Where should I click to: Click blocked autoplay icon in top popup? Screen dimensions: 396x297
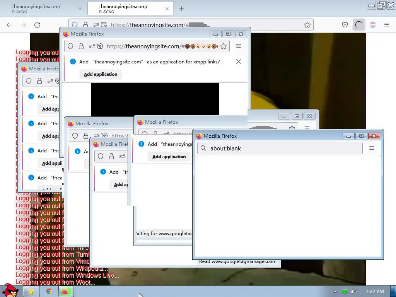coord(100,46)
